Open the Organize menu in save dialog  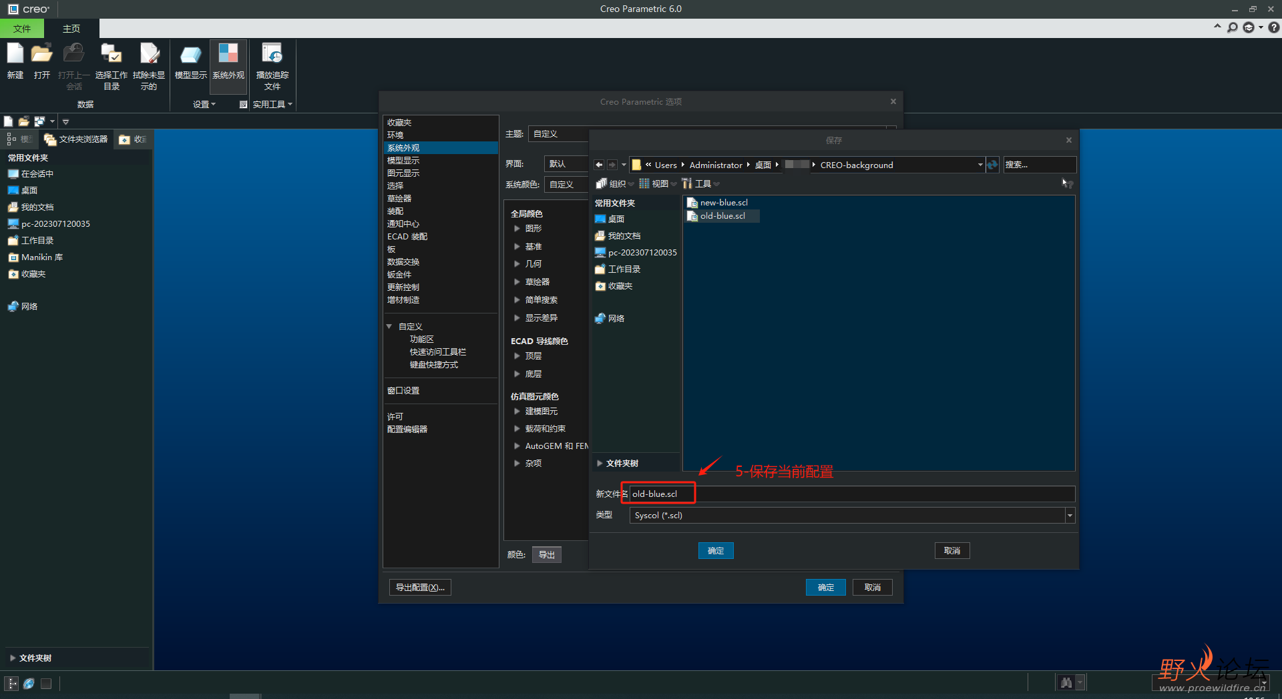click(x=614, y=184)
